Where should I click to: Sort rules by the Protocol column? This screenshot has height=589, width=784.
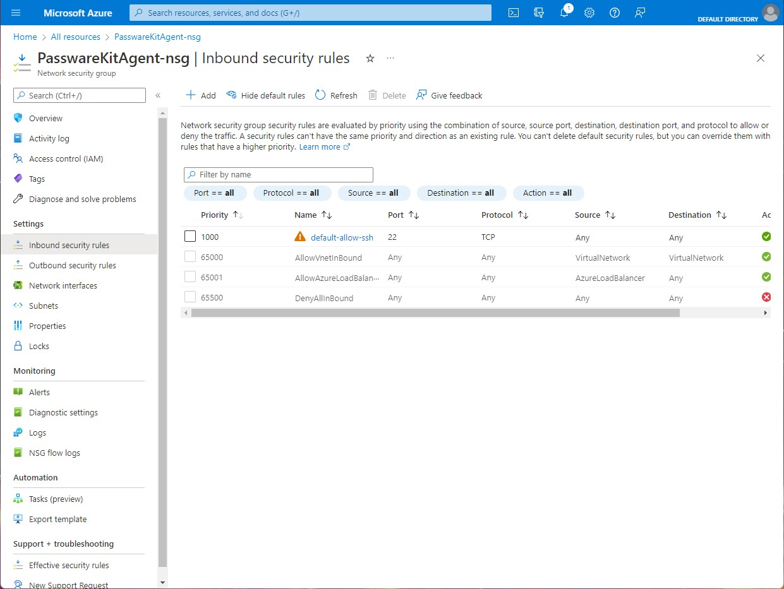505,215
